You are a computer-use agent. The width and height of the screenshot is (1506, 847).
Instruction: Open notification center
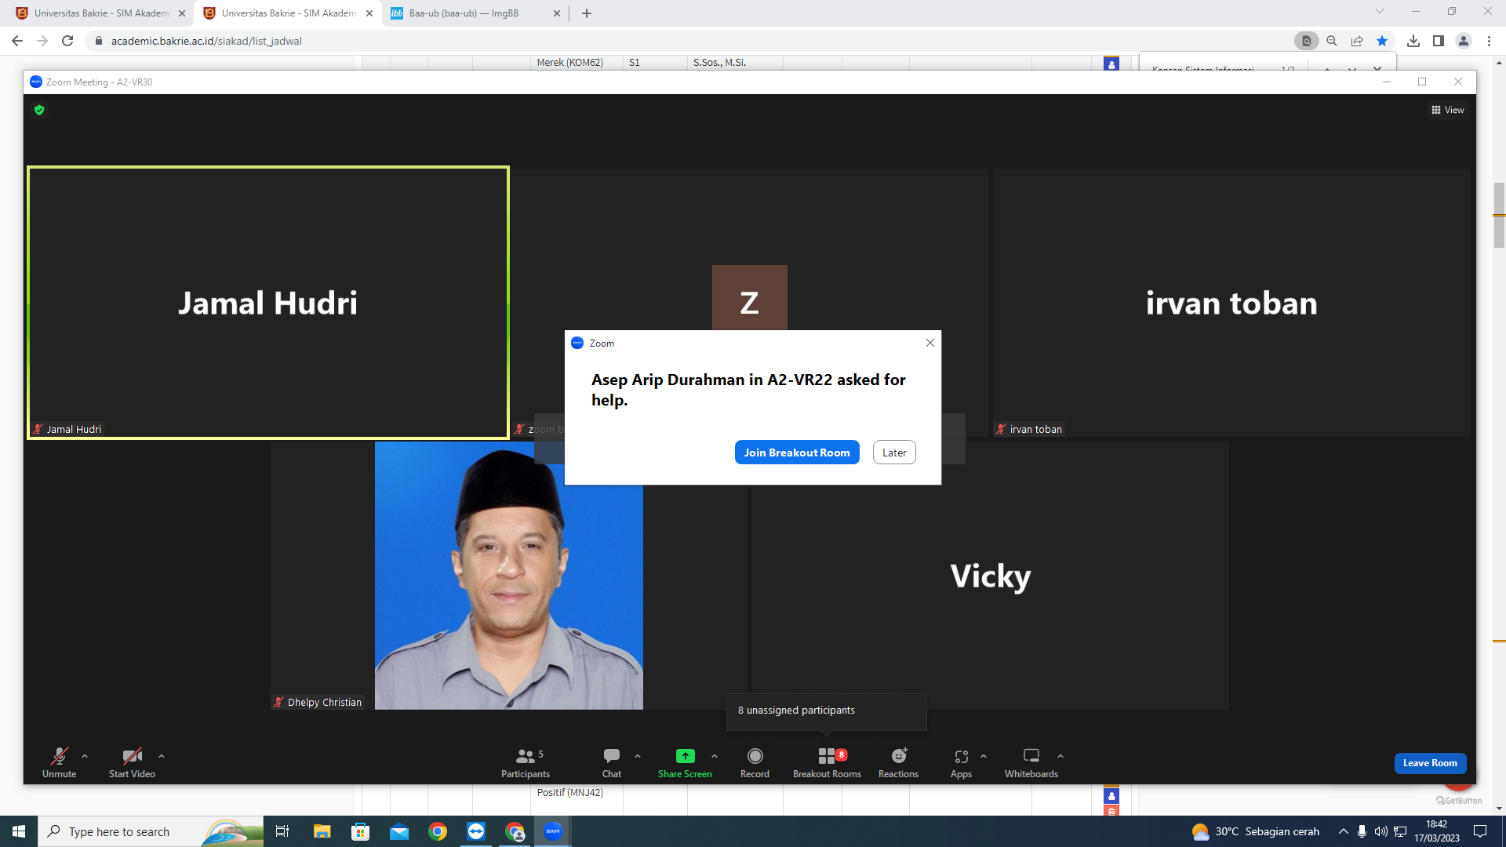click(1480, 831)
